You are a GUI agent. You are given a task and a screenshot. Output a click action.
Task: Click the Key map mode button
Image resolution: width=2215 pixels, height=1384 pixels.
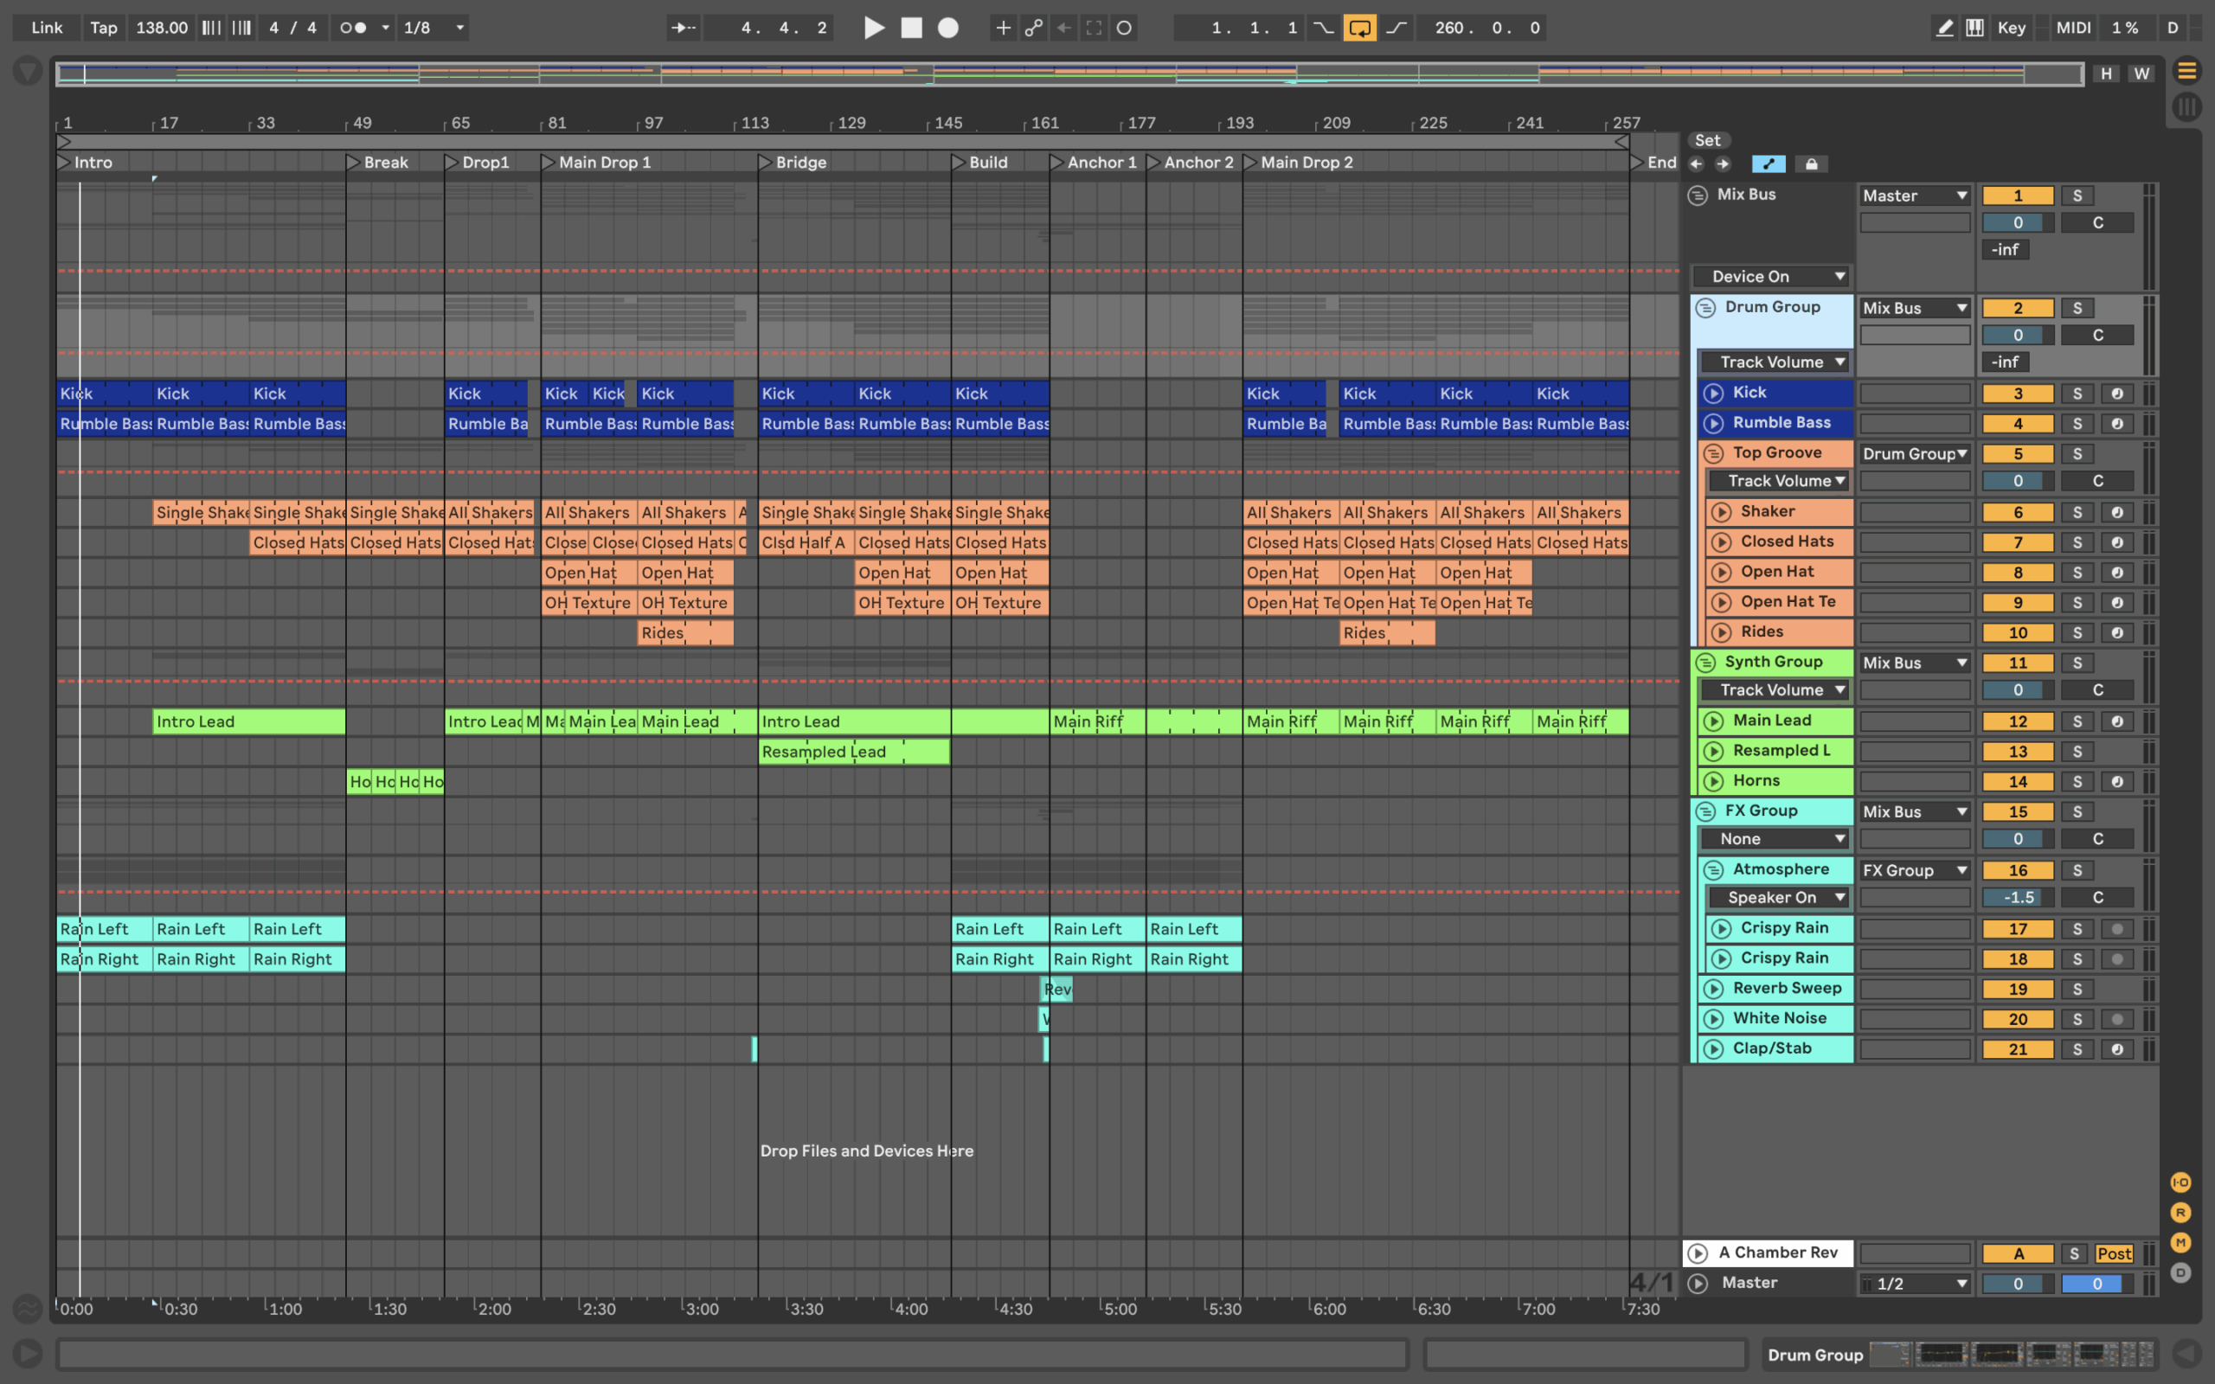(2011, 28)
